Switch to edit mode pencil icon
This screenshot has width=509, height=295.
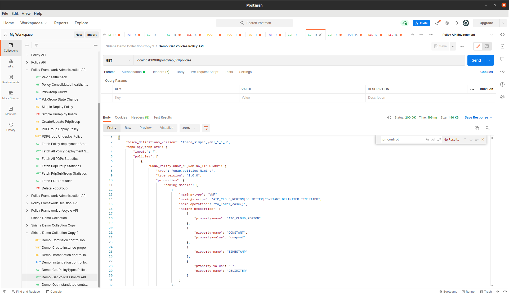[478, 46]
